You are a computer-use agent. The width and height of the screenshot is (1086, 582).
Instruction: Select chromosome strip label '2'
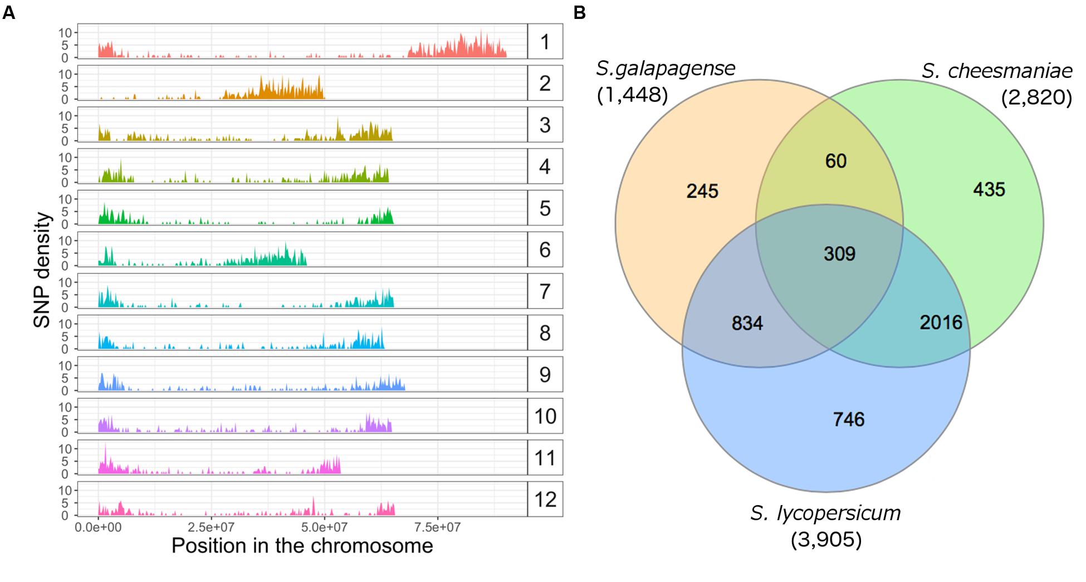[x=545, y=83]
